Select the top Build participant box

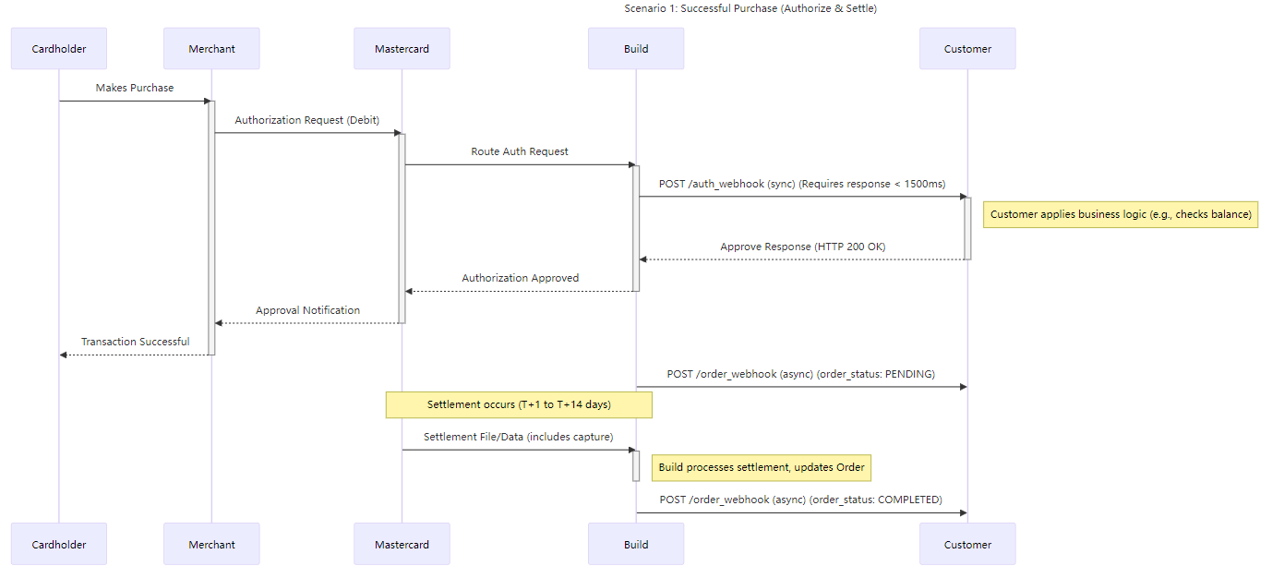pos(636,49)
